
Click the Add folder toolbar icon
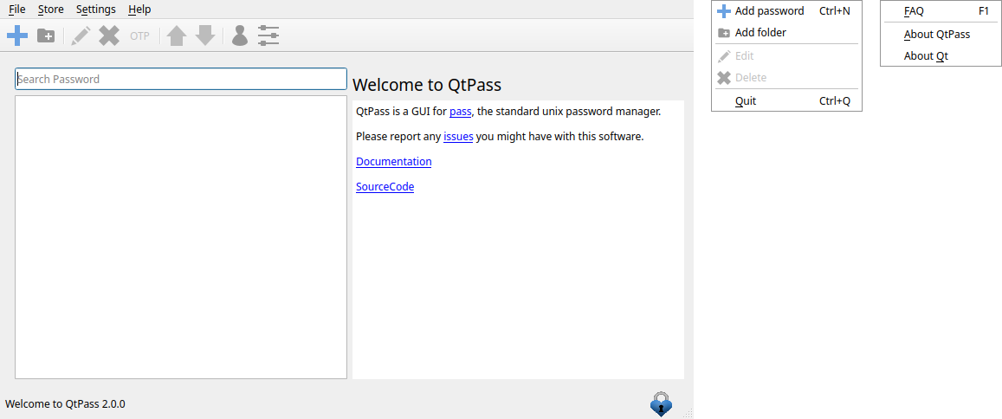46,35
